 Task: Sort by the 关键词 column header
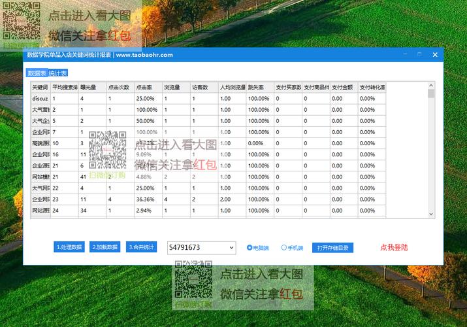pyautogui.click(x=40, y=88)
